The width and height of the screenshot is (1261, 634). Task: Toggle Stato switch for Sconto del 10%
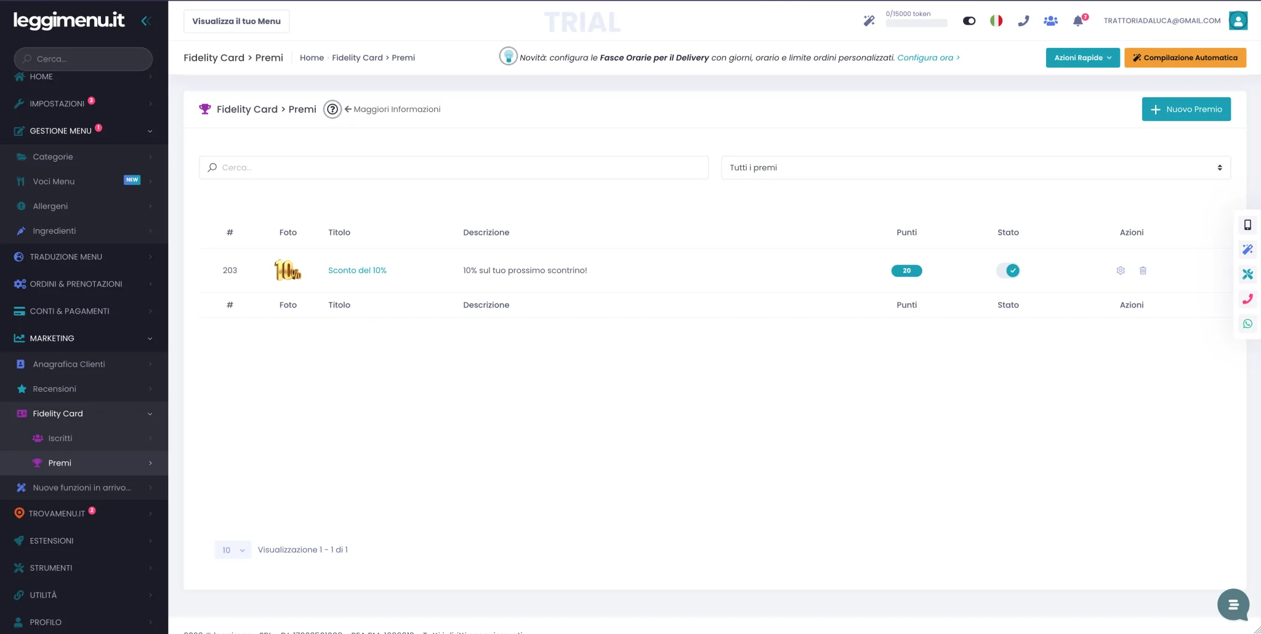[1008, 271]
